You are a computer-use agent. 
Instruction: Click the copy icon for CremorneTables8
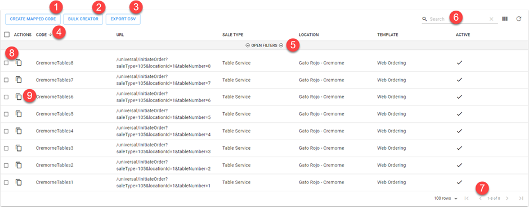(x=19, y=63)
